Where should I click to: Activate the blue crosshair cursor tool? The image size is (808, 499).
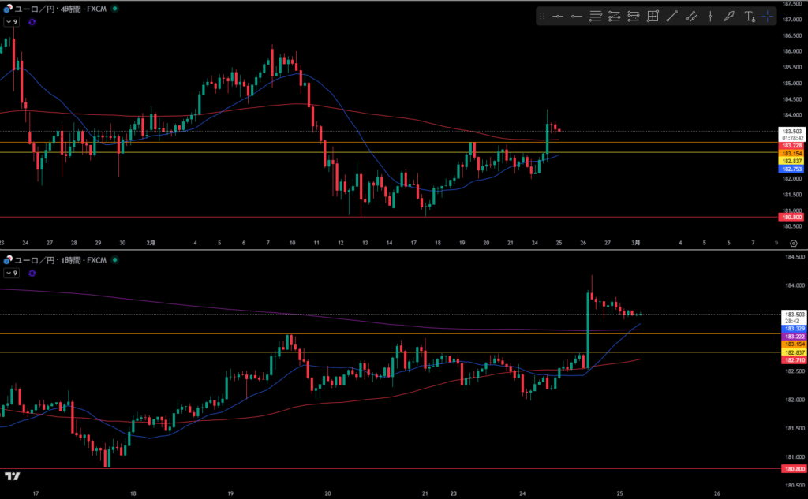pyautogui.click(x=769, y=16)
